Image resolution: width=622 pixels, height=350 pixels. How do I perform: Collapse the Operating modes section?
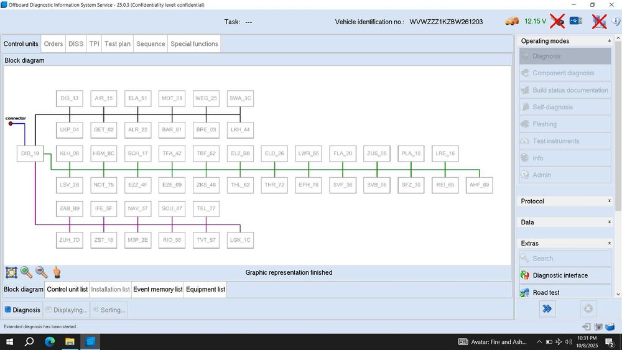610,41
